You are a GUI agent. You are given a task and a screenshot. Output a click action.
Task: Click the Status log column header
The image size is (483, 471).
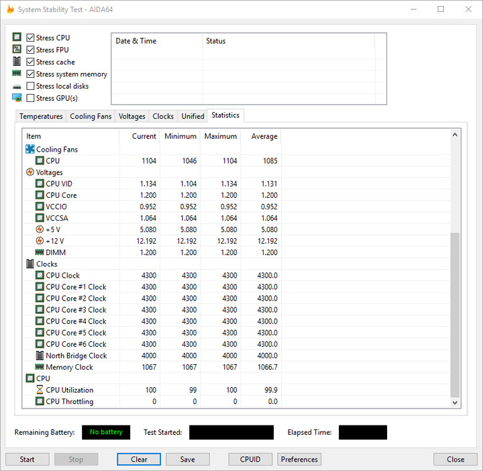[288, 41]
